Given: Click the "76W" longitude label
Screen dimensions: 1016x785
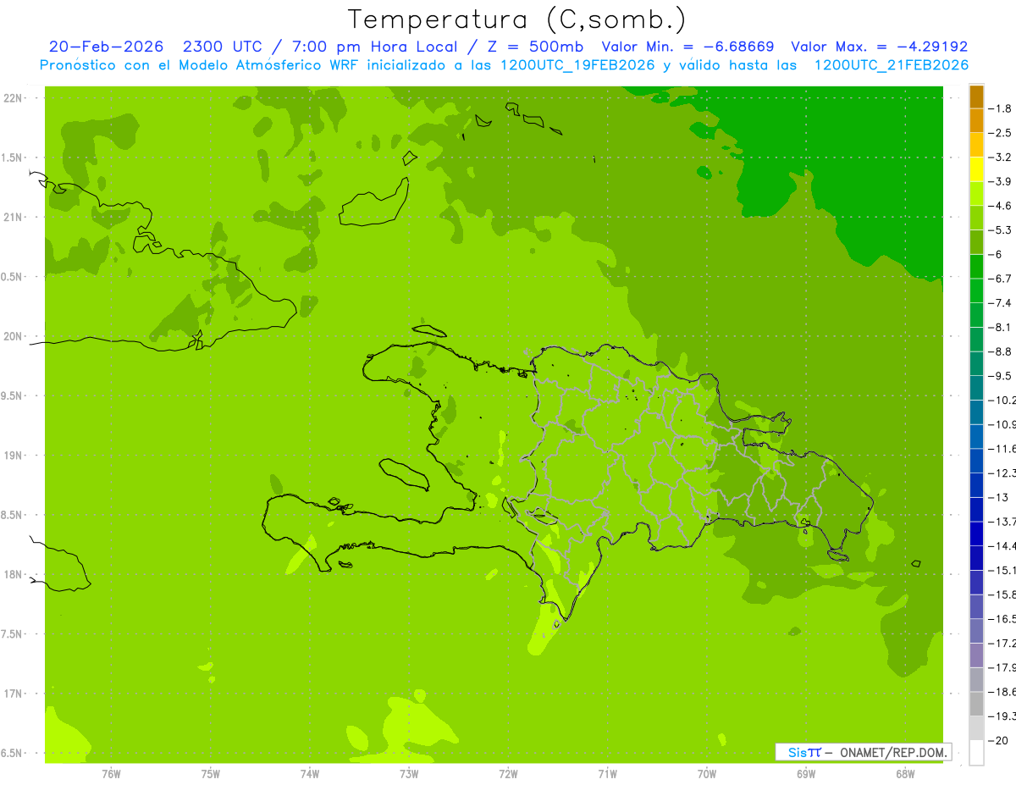Looking at the screenshot, I should click(x=111, y=773).
